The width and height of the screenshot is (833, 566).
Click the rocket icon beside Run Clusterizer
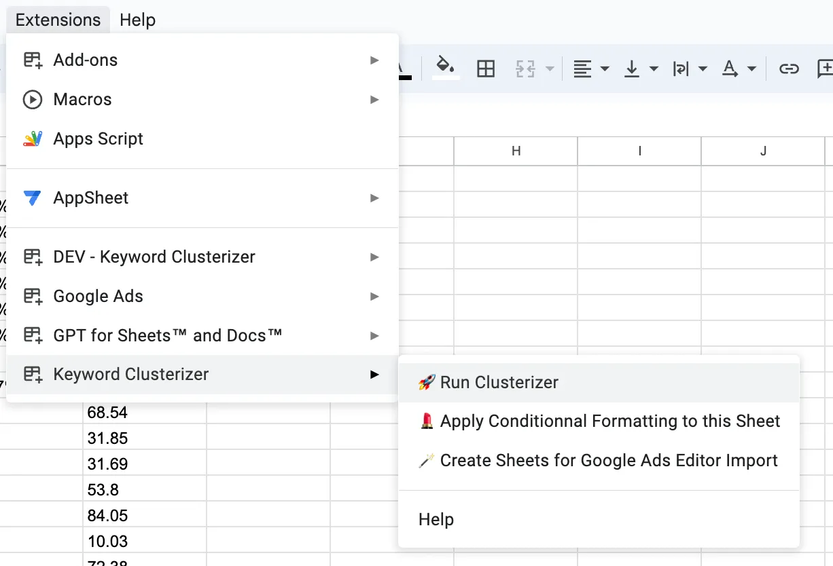coord(427,383)
